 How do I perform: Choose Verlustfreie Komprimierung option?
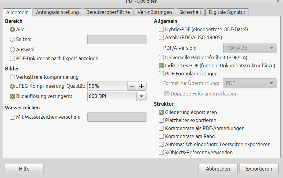tap(12, 77)
